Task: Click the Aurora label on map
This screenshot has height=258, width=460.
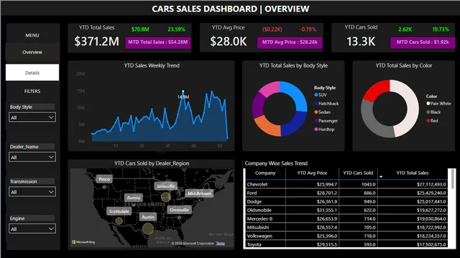Action: point(134,198)
